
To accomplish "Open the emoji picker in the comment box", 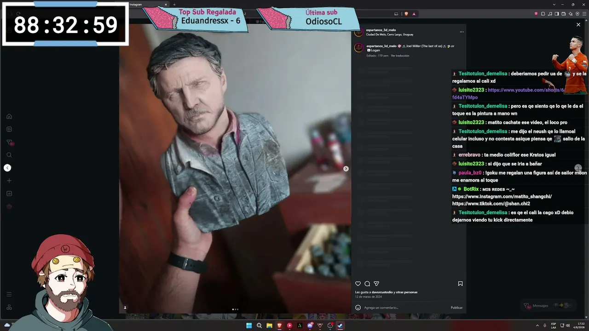I will coord(358,308).
